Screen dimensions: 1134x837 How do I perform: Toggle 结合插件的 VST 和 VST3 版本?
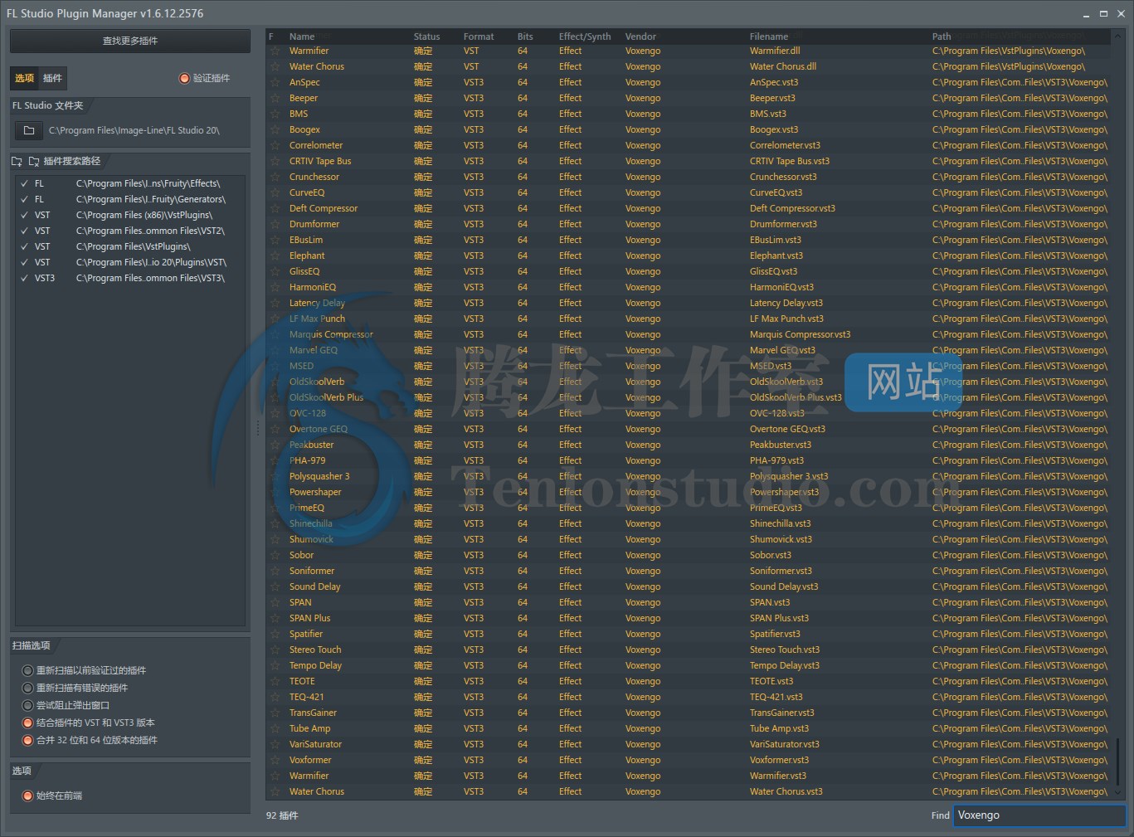(x=27, y=723)
